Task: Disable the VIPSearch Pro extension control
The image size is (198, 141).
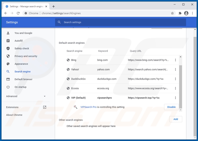Action: (171, 107)
